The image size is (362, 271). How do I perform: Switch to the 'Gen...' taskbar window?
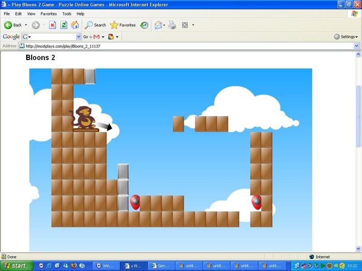pyautogui.click(x=161, y=266)
